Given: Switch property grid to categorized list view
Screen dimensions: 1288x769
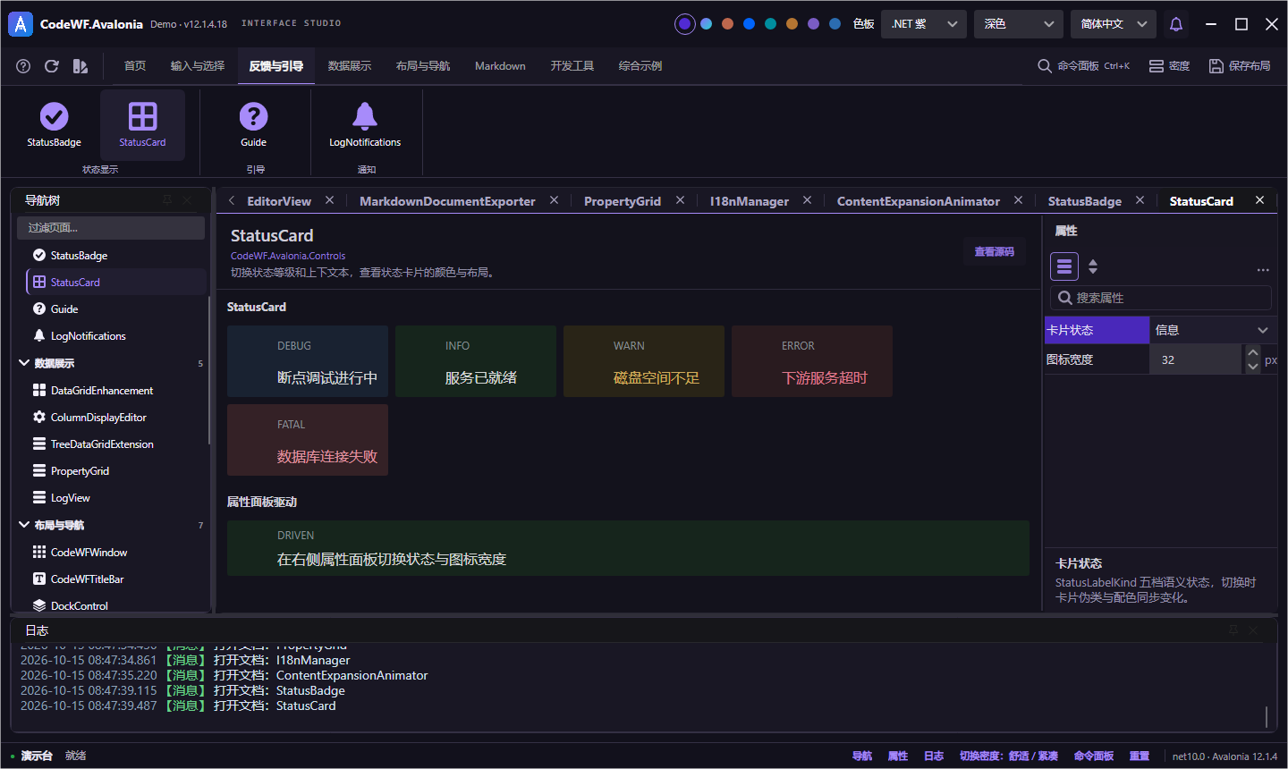Looking at the screenshot, I should pyautogui.click(x=1064, y=266).
